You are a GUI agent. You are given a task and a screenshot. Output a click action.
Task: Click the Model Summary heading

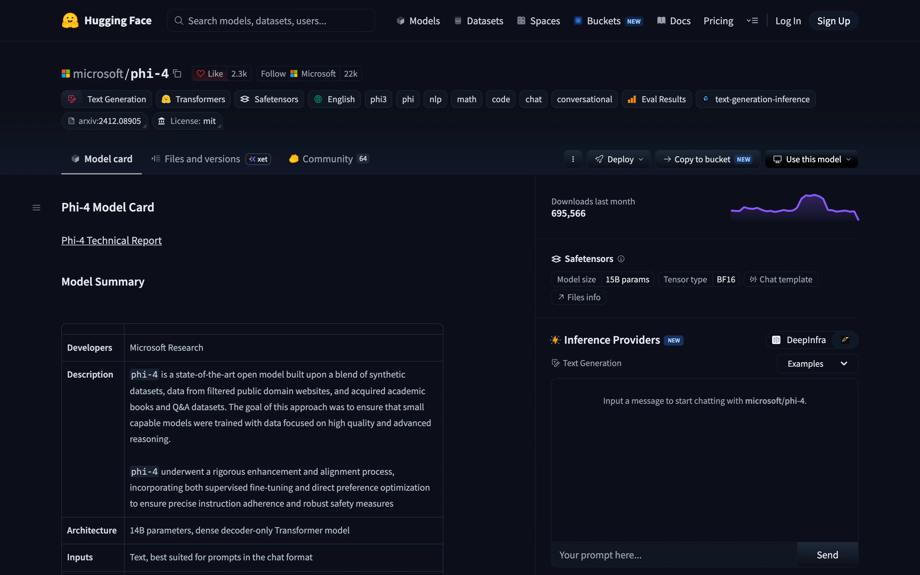point(103,281)
